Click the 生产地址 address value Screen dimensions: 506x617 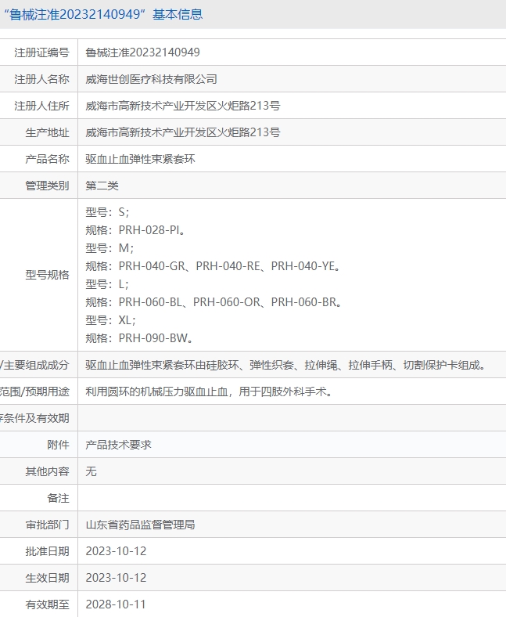(x=183, y=132)
